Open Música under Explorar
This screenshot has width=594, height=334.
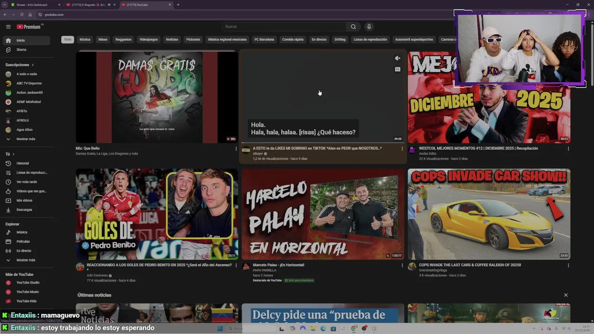click(27, 232)
